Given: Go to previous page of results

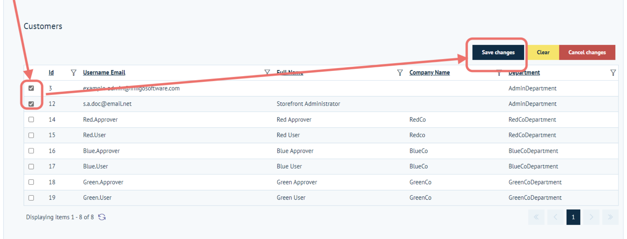Looking at the screenshot, I should (x=555, y=217).
